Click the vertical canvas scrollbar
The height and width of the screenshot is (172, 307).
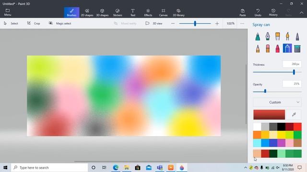[246, 94]
